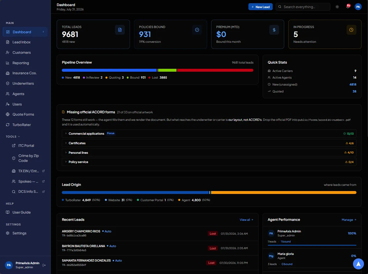Click the Insurance Cos. building icon

[8, 73]
